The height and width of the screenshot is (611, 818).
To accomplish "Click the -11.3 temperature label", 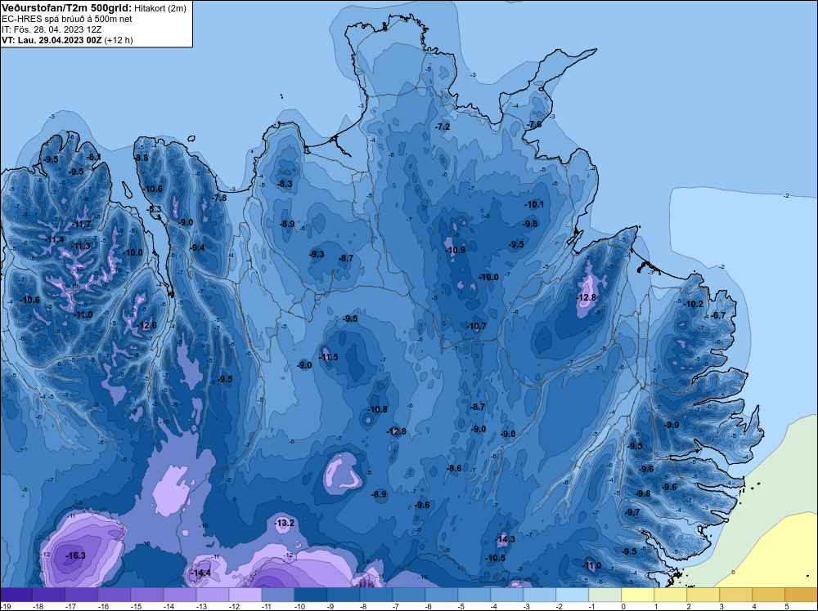I will (80, 246).
